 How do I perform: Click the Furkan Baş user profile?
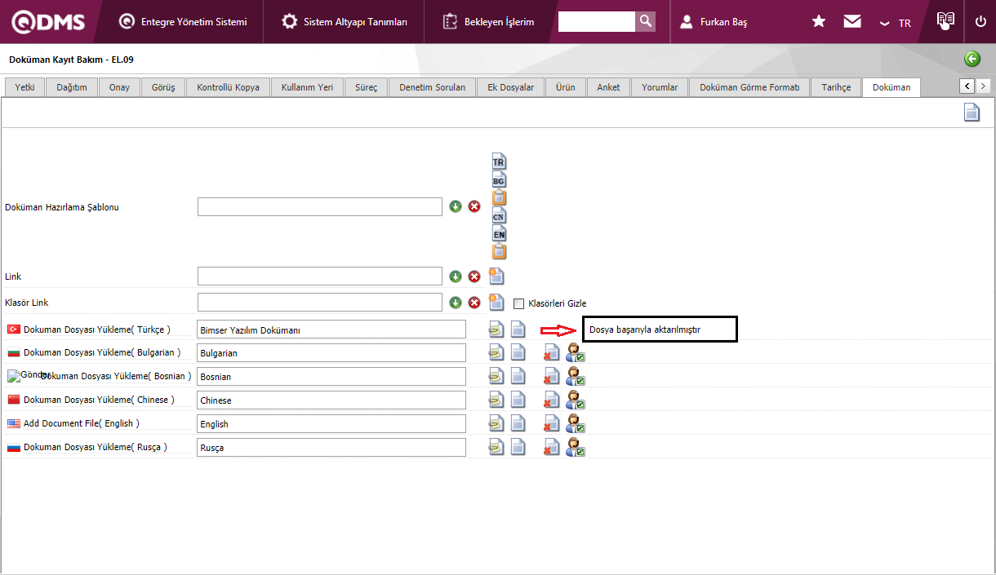(714, 22)
